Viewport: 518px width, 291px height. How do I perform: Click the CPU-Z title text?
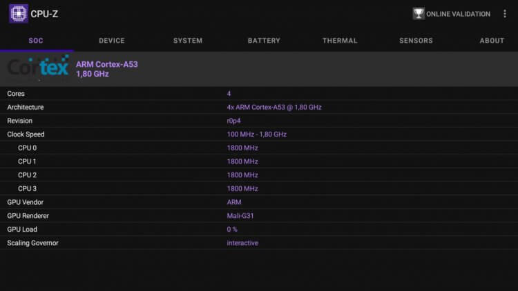click(x=44, y=14)
